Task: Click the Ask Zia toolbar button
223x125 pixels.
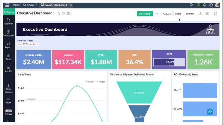Action: pyautogui.click(x=167, y=14)
